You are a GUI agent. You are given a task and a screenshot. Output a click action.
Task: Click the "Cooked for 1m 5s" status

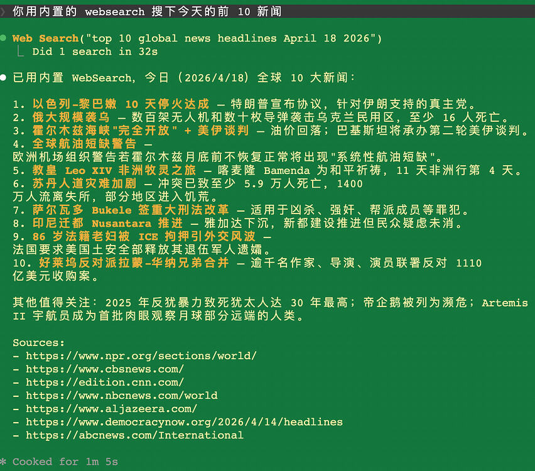pyautogui.click(x=65, y=462)
